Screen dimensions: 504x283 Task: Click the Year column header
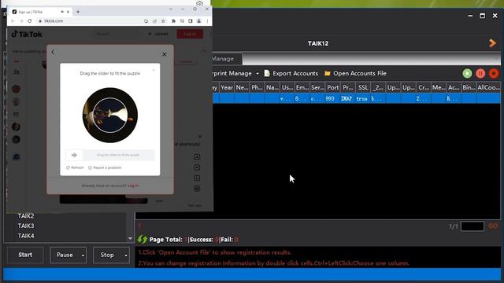pyautogui.click(x=227, y=87)
